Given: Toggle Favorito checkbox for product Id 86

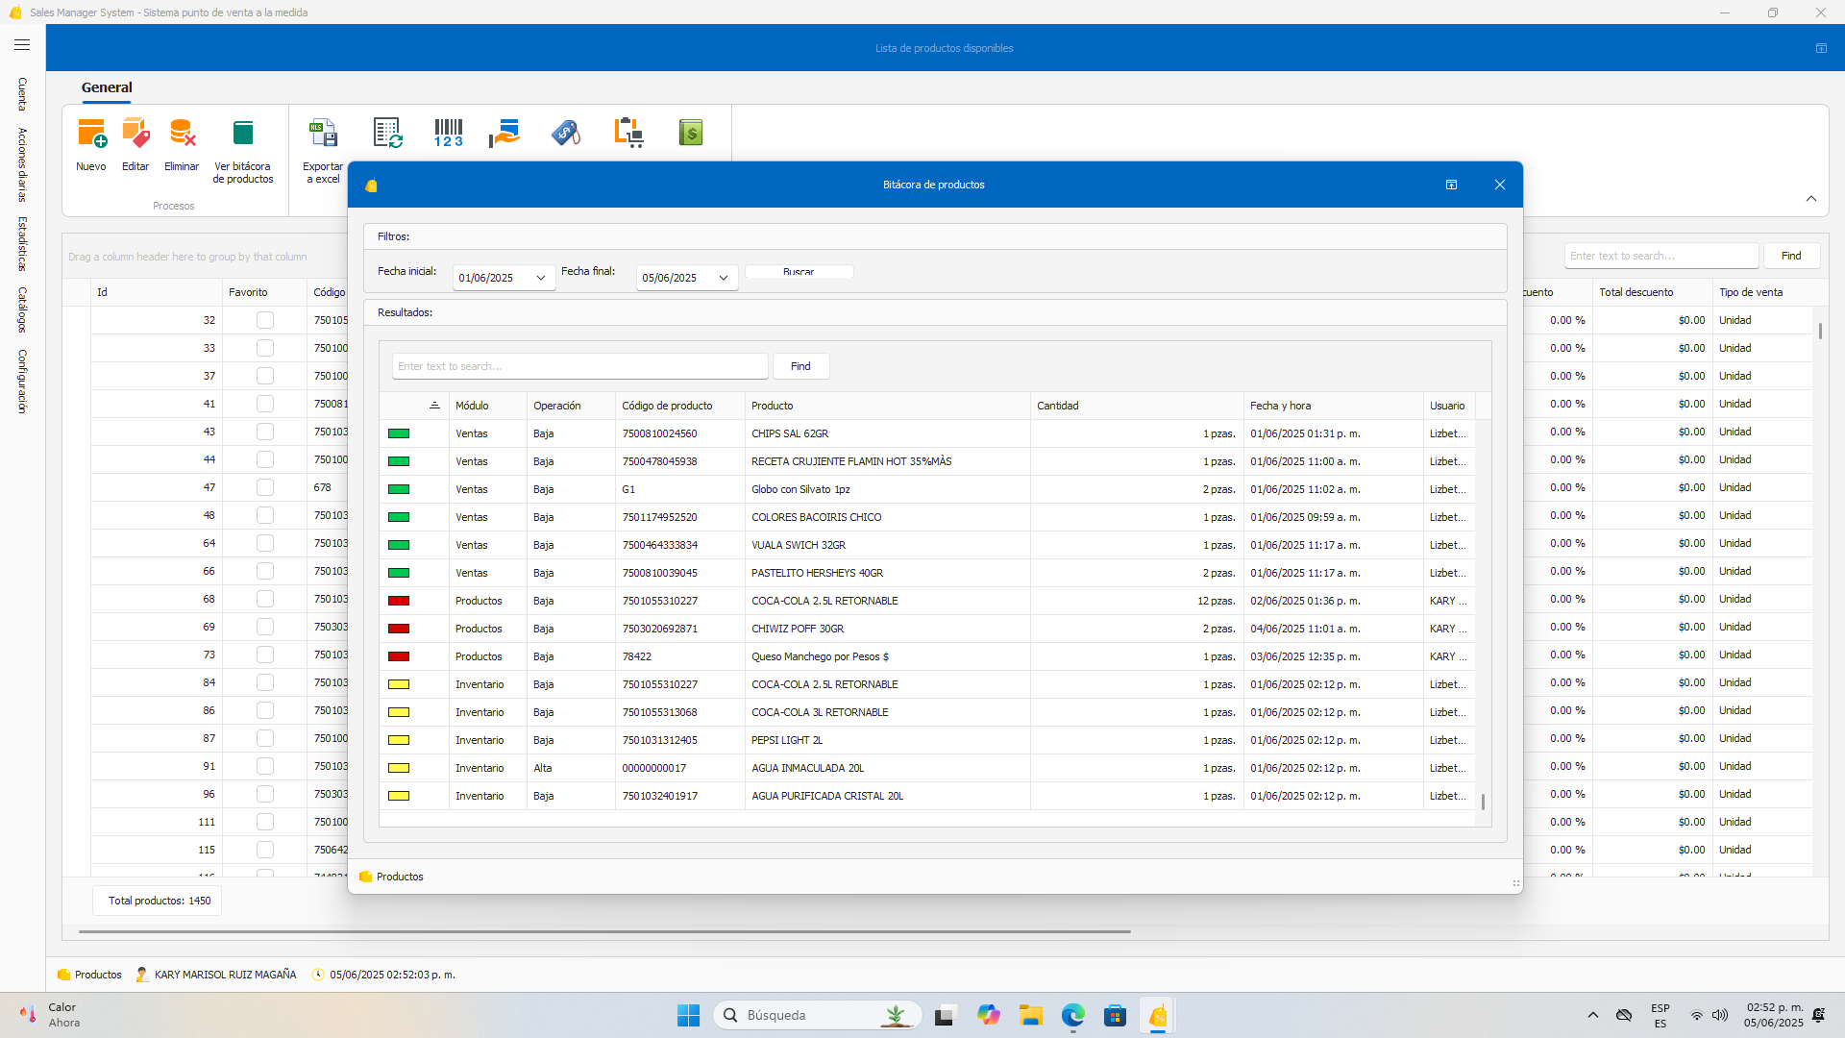Looking at the screenshot, I should tap(265, 710).
